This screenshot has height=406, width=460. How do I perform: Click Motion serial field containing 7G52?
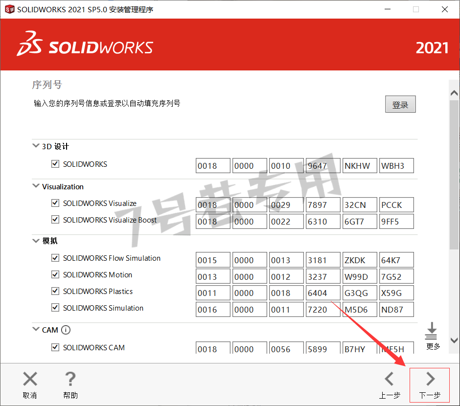tap(396, 277)
